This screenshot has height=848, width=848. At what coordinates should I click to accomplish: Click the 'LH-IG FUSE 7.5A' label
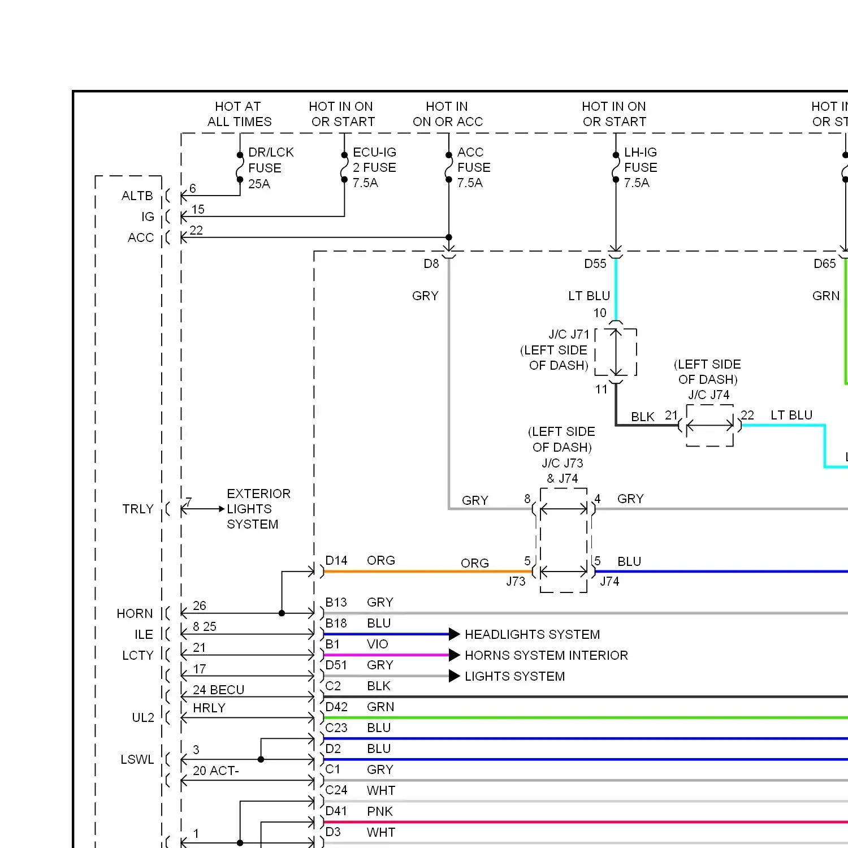(641, 167)
